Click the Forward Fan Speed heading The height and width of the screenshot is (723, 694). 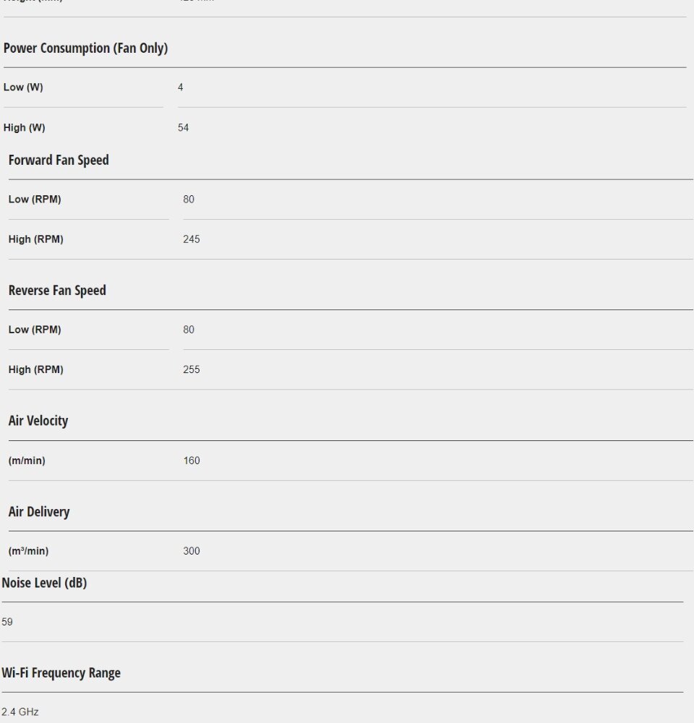(x=59, y=160)
